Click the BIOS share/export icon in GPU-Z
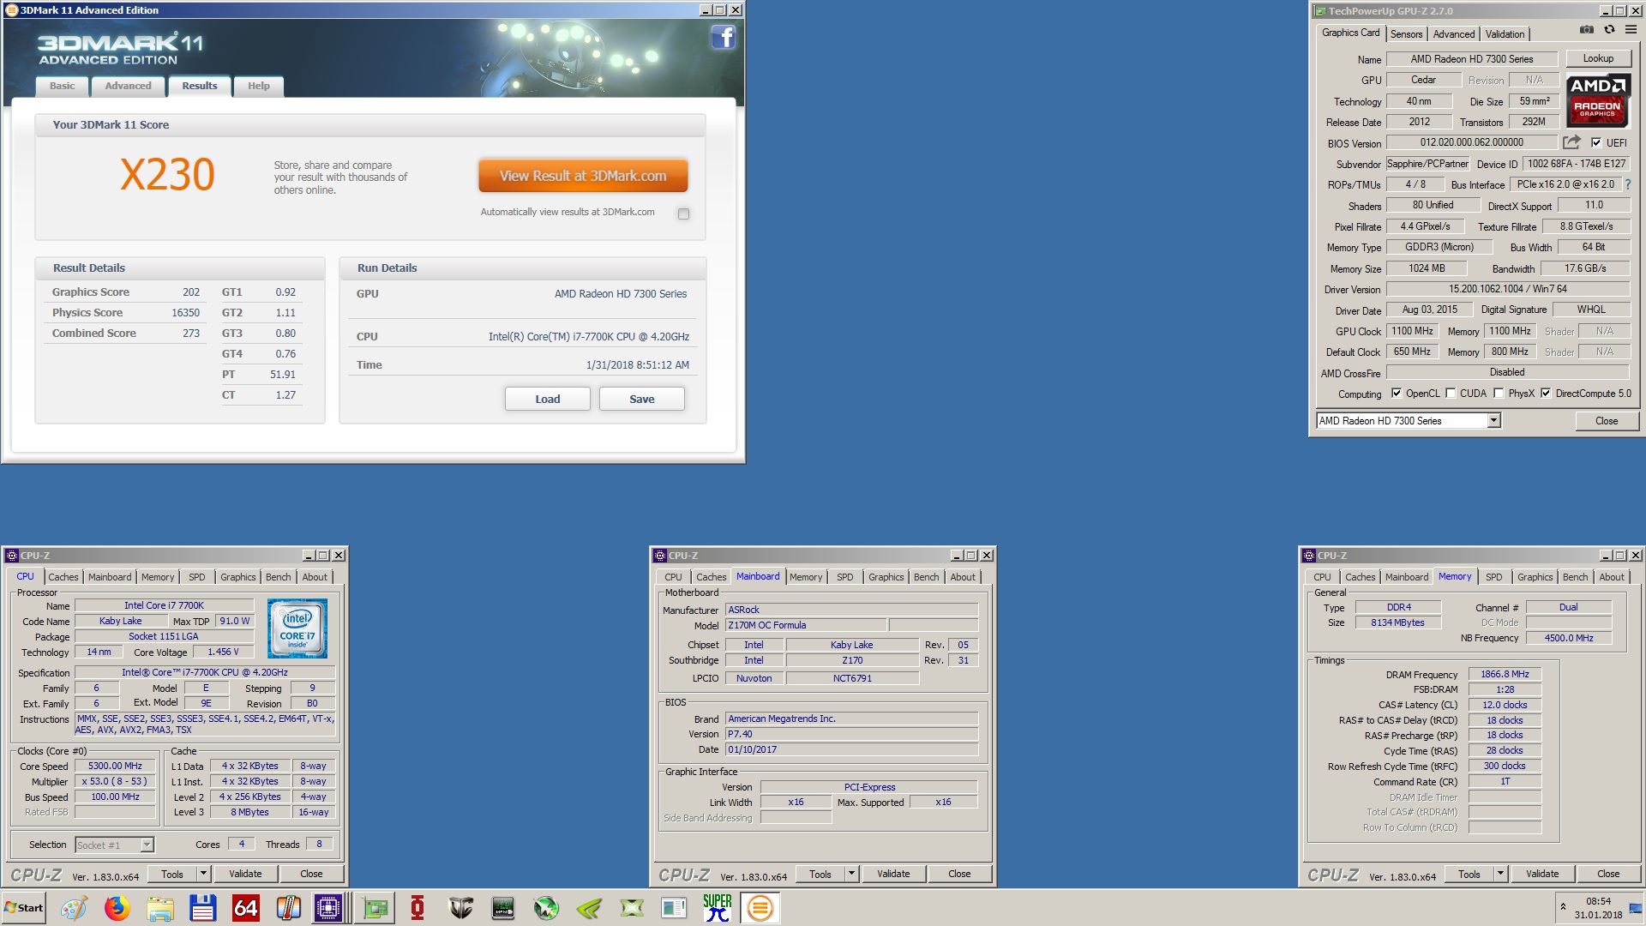 pyautogui.click(x=1571, y=142)
